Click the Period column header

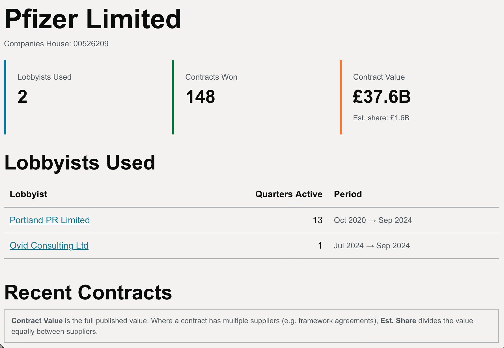[x=348, y=194]
